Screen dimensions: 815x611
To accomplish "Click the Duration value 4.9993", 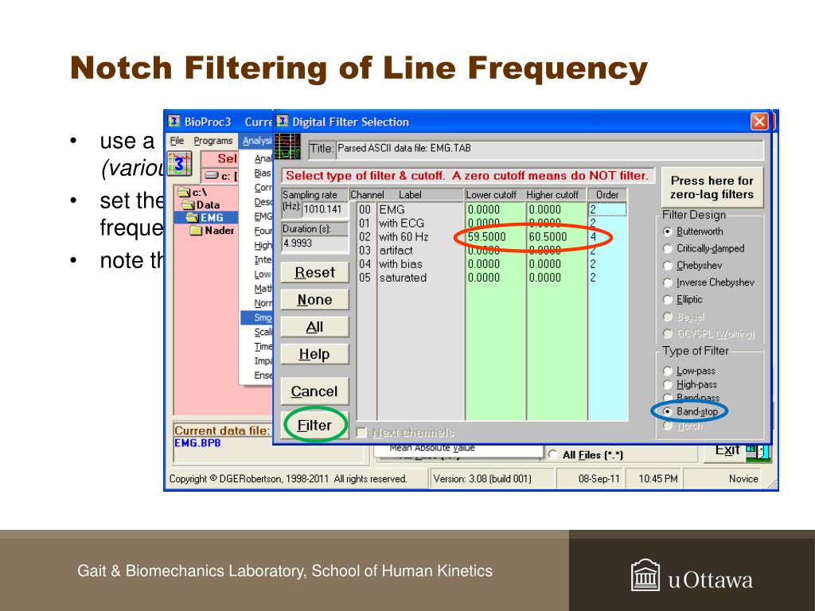I will pyautogui.click(x=314, y=243).
